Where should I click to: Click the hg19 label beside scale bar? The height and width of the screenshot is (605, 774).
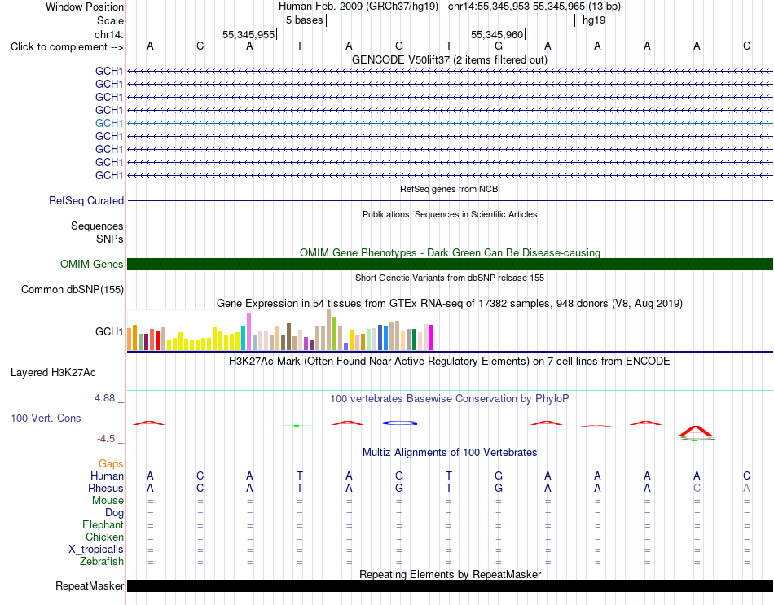[x=594, y=20]
